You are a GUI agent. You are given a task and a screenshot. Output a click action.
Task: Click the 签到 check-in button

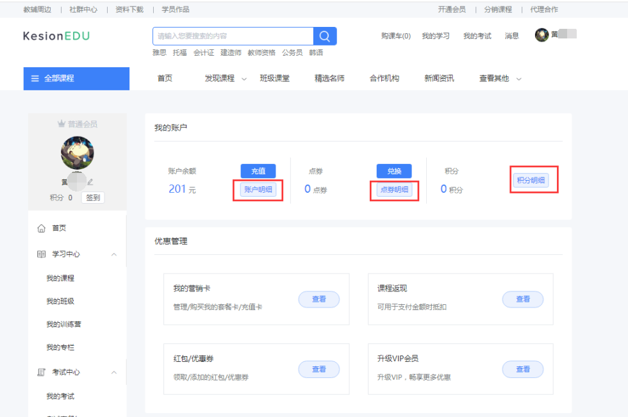pos(93,198)
